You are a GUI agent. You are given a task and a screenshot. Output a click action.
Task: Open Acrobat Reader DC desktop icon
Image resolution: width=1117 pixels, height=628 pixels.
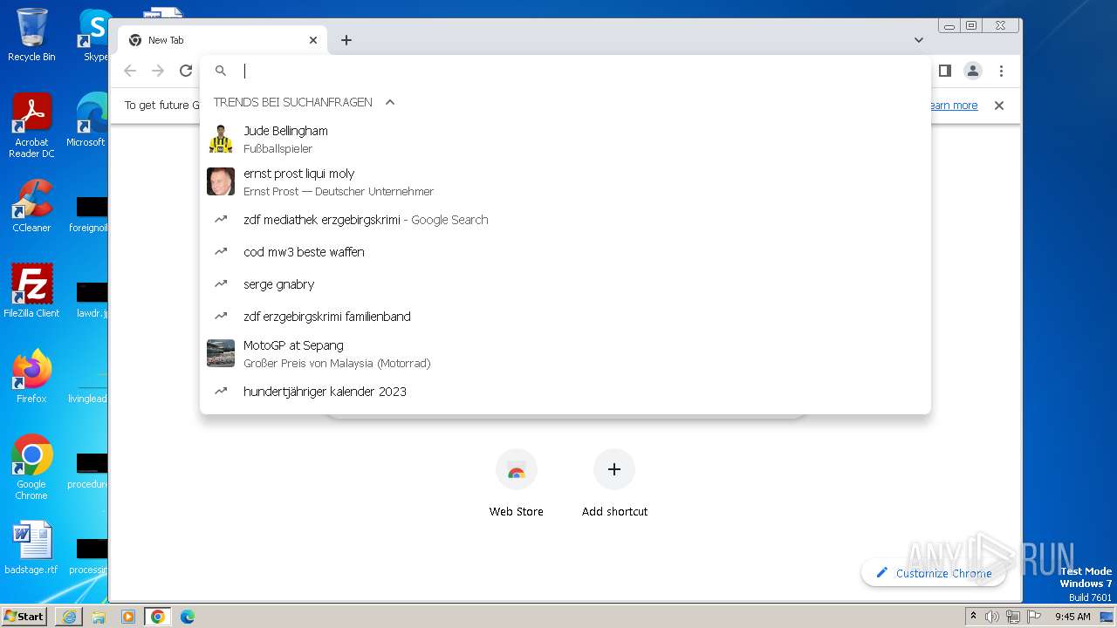click(x=31, y=126)
